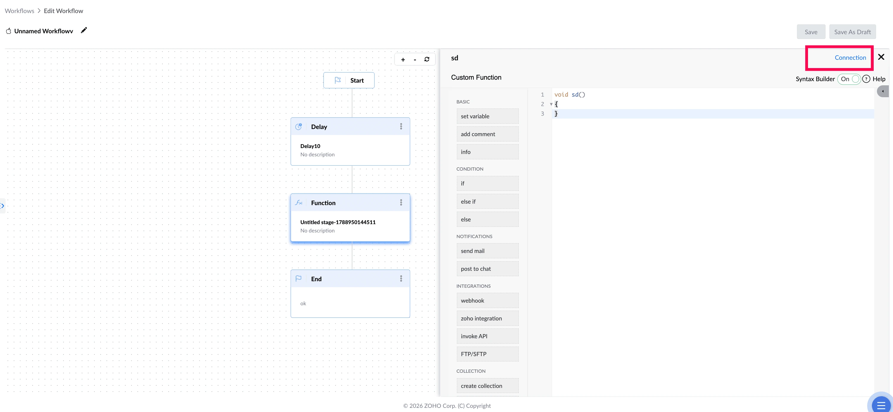
Task: Insert a send mail task
Action: 488,251
